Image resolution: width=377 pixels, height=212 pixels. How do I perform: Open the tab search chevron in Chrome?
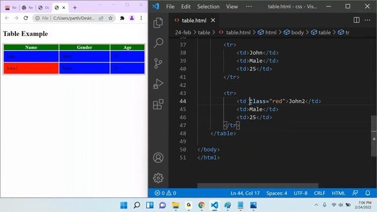tap(100, 5)
